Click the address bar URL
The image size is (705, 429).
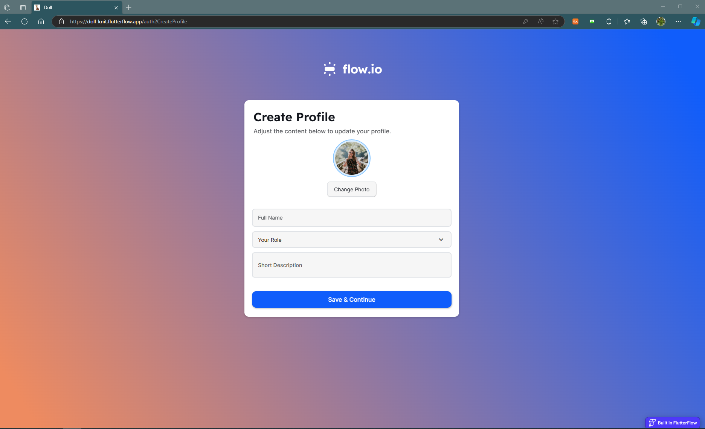[128, 21]
